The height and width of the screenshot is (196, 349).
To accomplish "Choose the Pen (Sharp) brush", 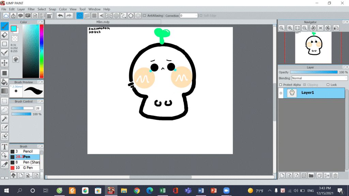I will pos(25,162).
